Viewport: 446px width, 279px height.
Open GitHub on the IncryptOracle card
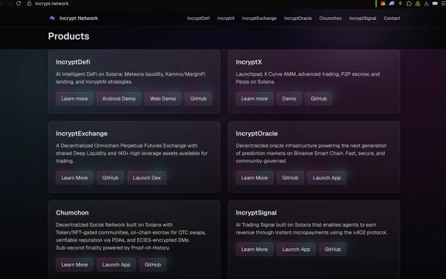pos(290,178)
